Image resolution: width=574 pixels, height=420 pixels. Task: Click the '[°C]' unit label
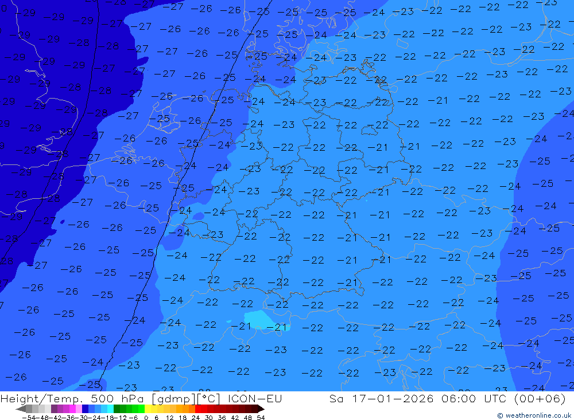click(x=209, y=398)
